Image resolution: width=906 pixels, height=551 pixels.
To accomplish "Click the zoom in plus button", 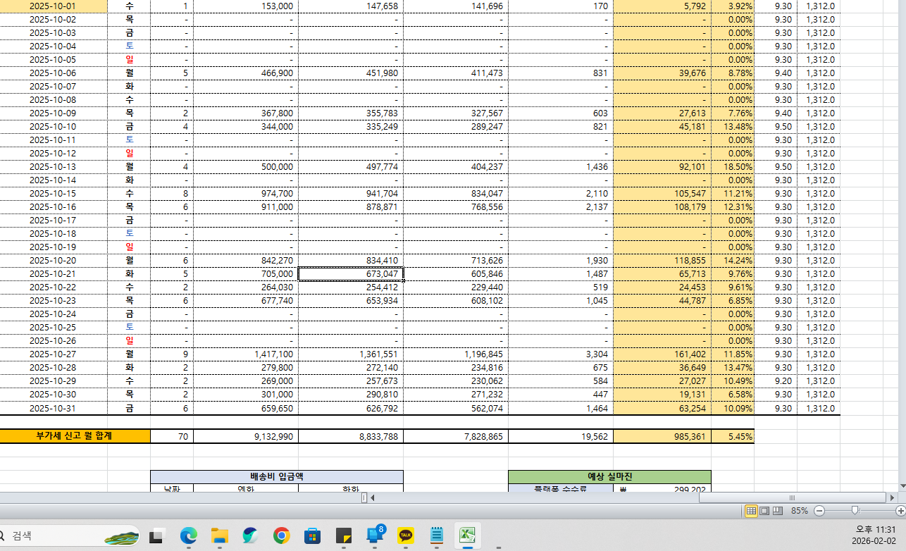I will (x=900, y=510).
